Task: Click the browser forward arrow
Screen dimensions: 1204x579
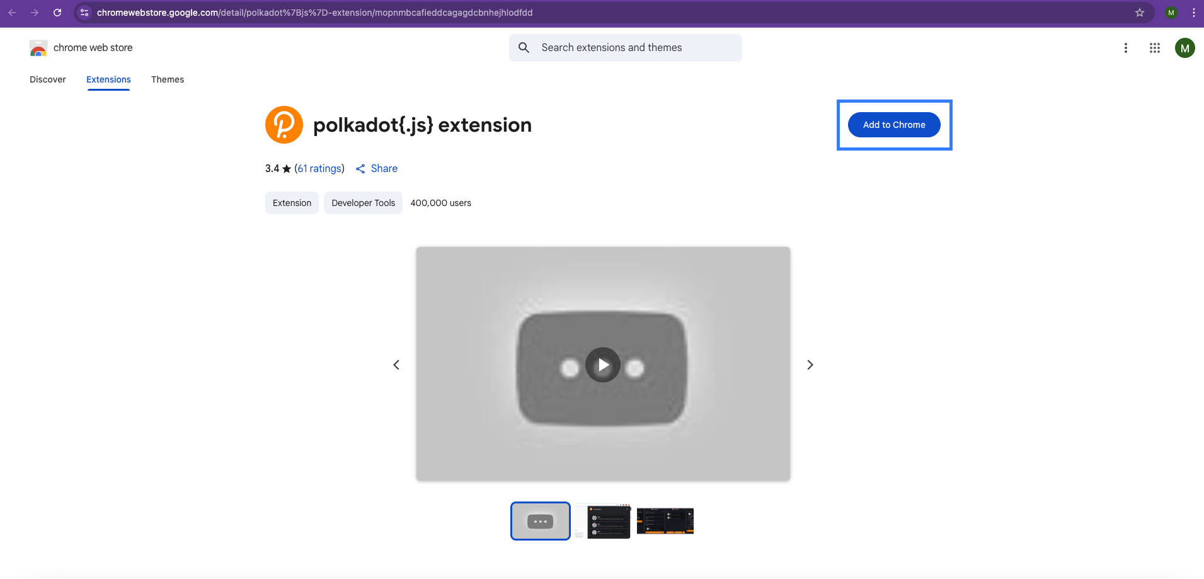Action: pyautogui.click(x=35, y=13)
